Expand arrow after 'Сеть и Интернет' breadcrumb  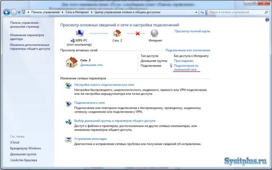(x=92, y=12)
